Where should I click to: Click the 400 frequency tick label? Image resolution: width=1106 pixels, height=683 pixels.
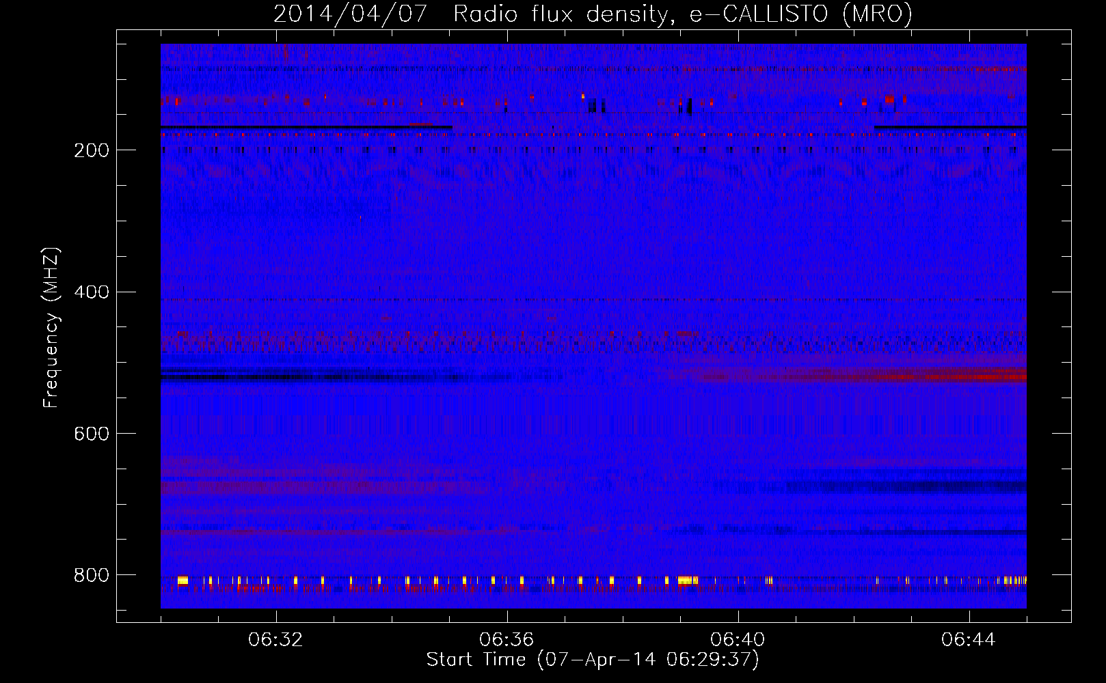pyautogui.click(x=92, y=292)
